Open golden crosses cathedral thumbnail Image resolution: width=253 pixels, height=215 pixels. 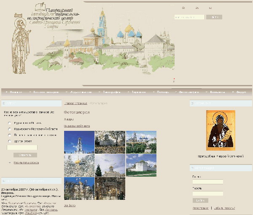click(x=79, y=188)
